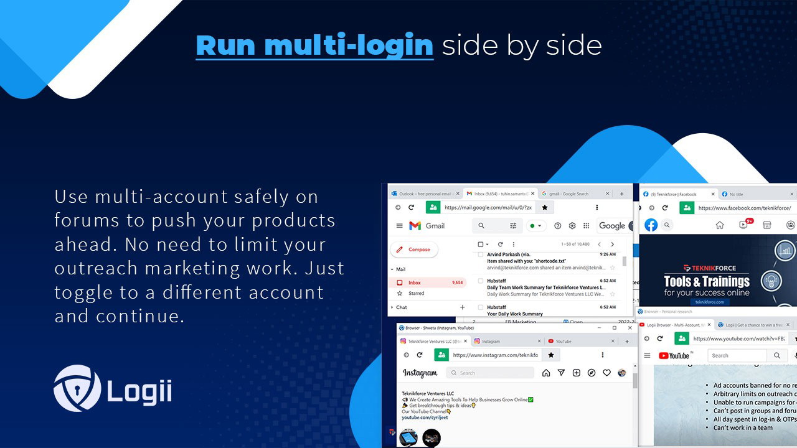Image resolution: width=797 pixels, height=448 pixels.
Task: Switch to YouTube tab in Instagram window
Action: 563,341
